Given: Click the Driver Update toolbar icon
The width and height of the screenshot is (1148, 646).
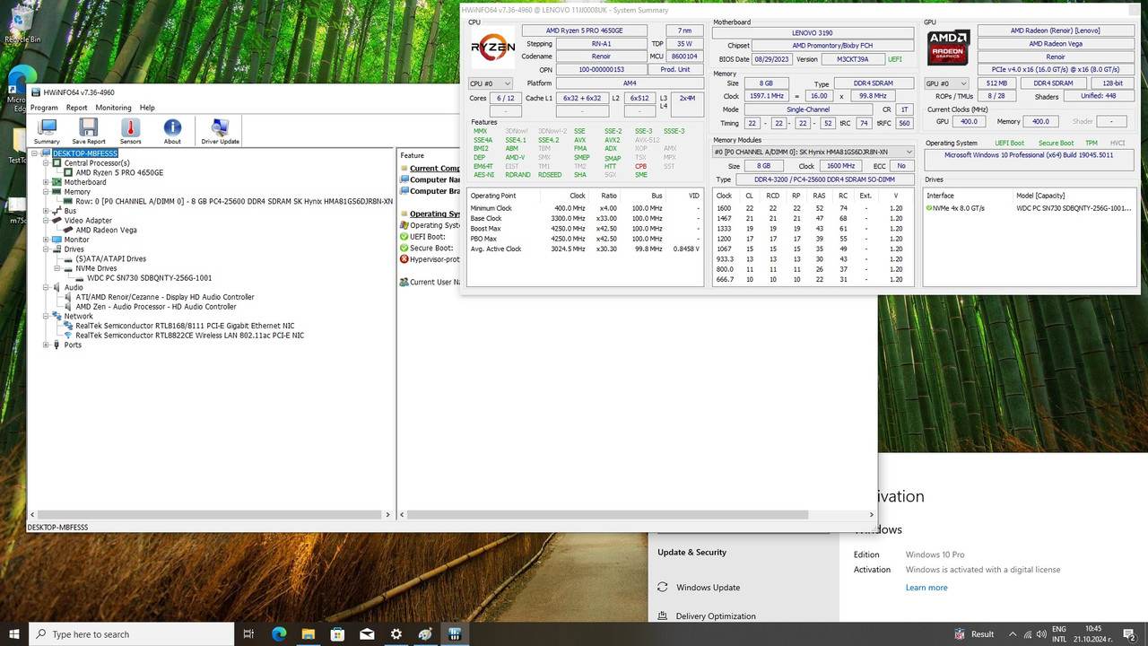Looking at the screenshot, I should pos(220,132).
